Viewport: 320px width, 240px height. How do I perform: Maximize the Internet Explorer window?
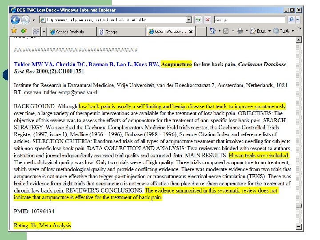292,10
